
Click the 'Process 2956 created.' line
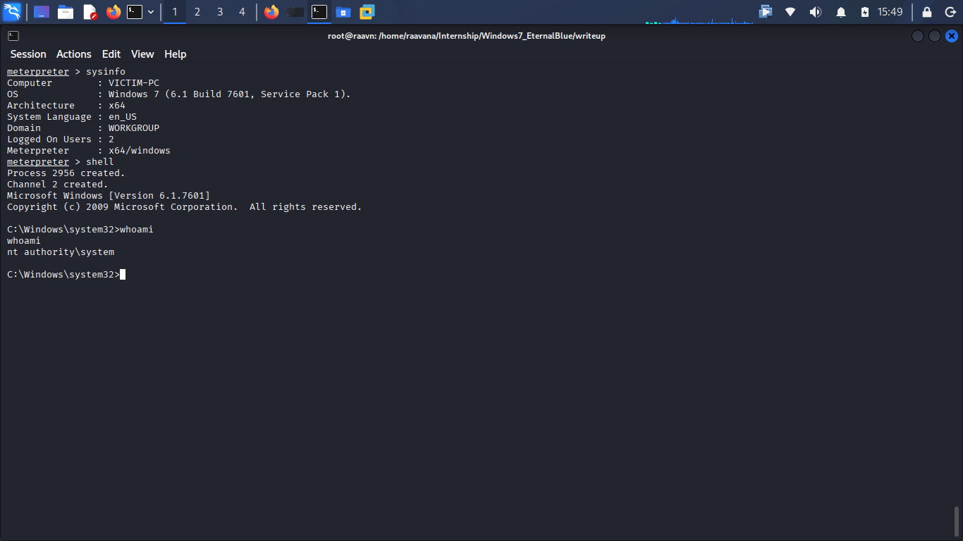66,173
